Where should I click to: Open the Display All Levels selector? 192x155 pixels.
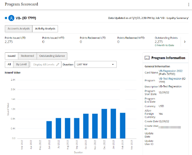tap(46, 64)
